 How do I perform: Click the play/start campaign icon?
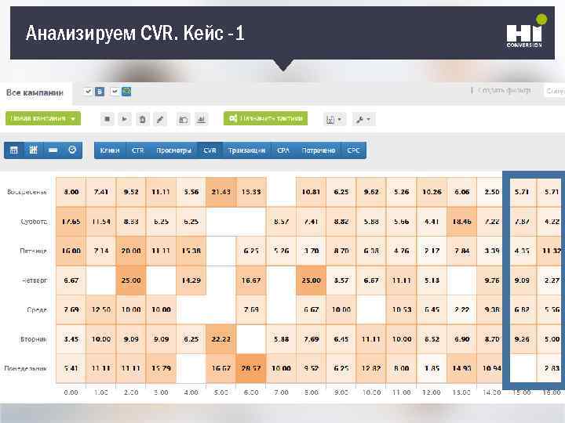(x=124, y=119)
